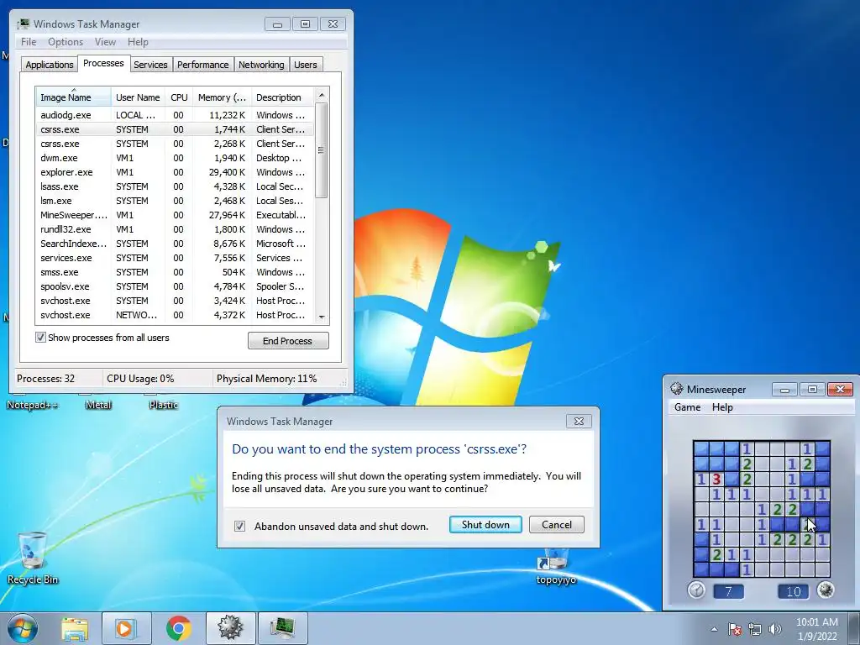
Task: Select the dwm.exe process row
Action: pos(175,158)
